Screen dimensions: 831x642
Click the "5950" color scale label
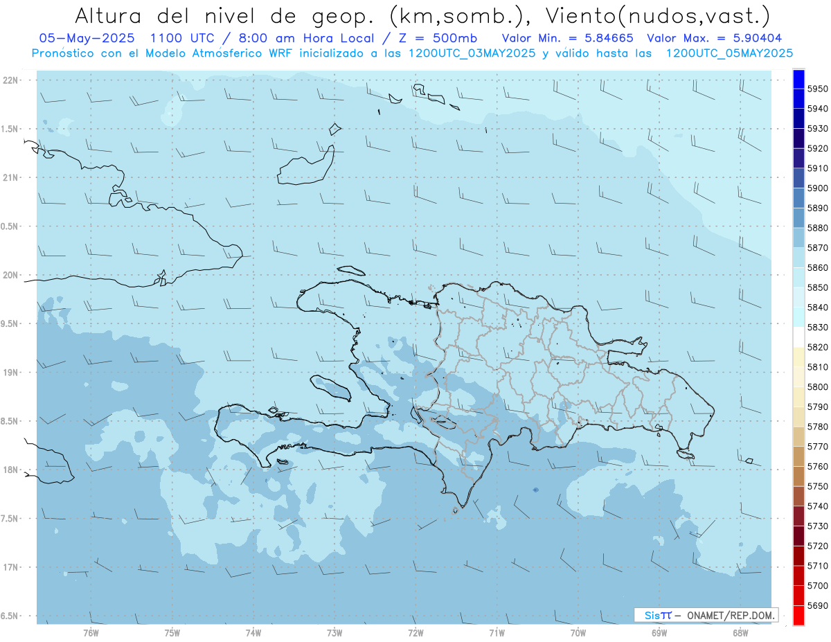coord(817,89)
